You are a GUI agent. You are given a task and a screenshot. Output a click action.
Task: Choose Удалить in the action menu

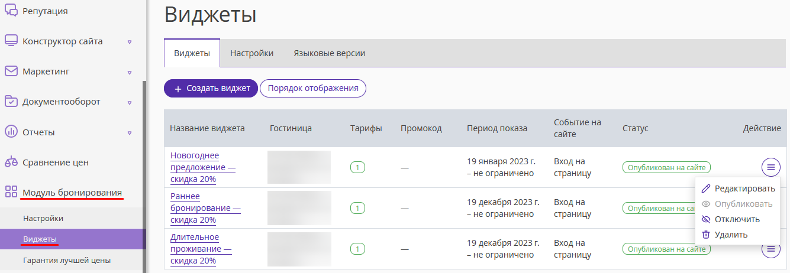point(724,235)
